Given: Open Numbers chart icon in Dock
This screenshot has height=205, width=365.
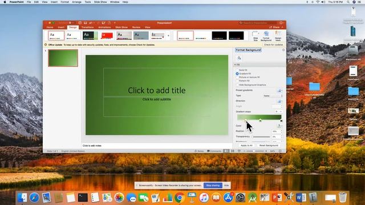Looking at the screenshot, I should pos(168,198).
